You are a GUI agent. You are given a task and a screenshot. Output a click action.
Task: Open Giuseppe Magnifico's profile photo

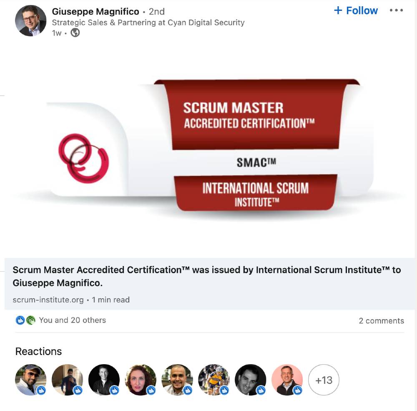point(30,20)
